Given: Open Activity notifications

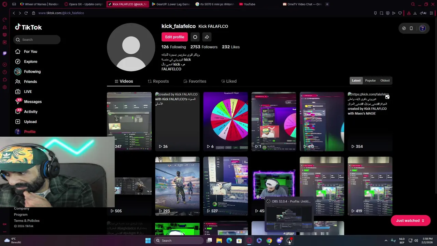Looking at the screenshot, I should point(31,112).
